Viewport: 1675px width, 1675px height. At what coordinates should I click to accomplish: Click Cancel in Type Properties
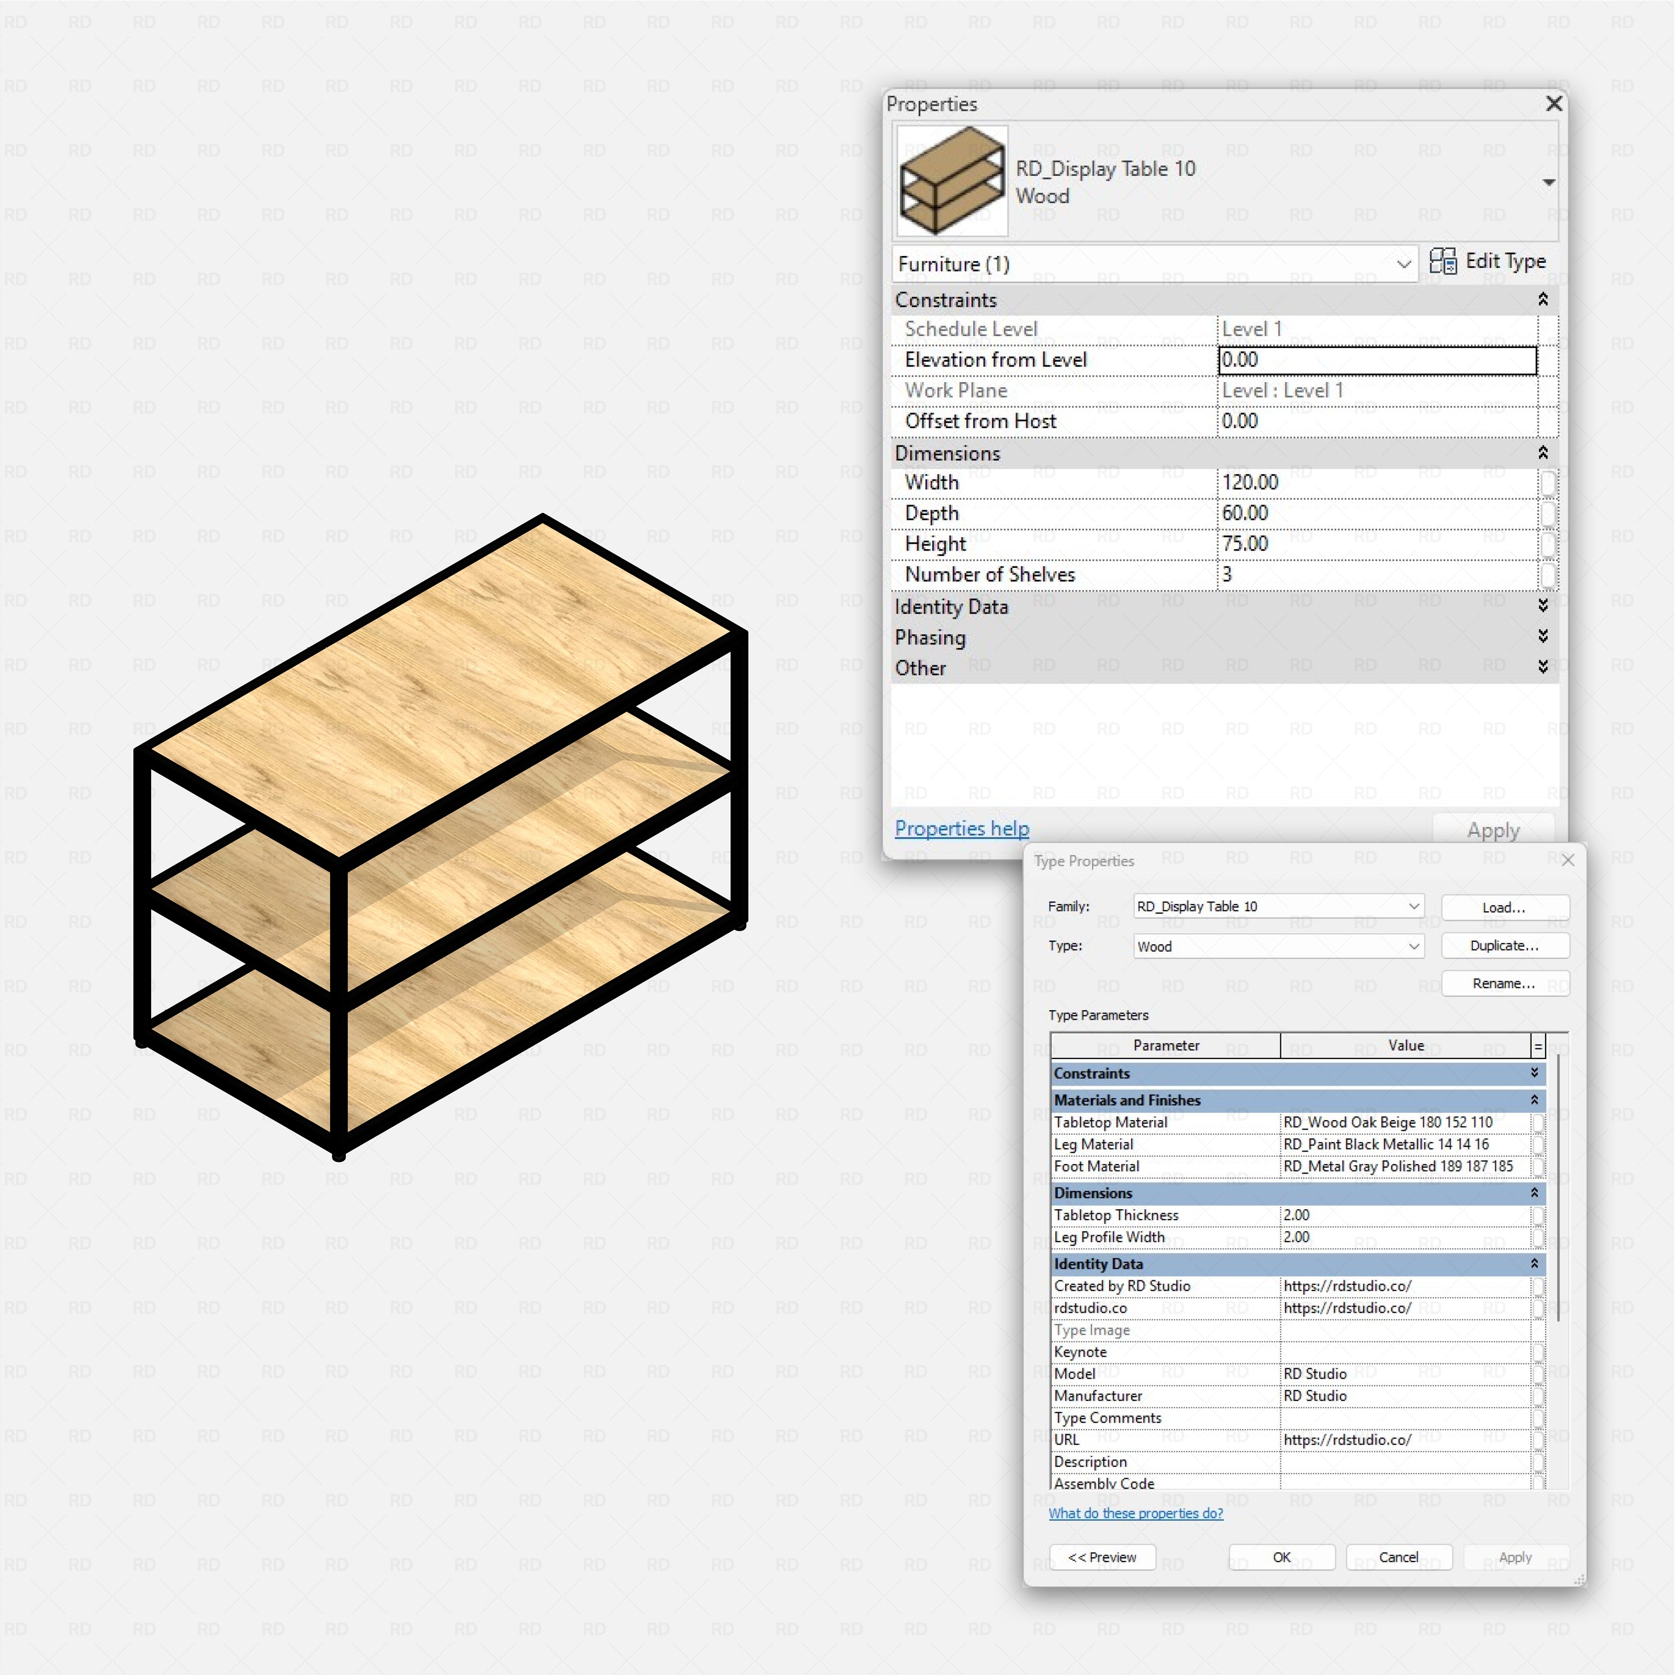[x=1399, y=1557]
